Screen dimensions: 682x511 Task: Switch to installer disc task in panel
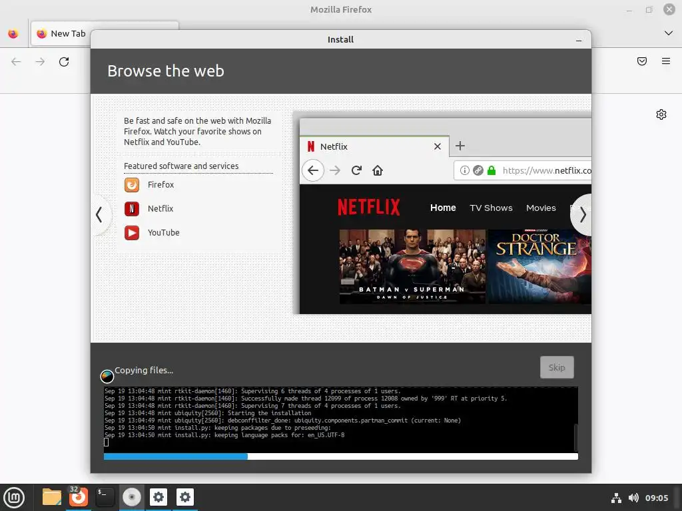point(131,497)
